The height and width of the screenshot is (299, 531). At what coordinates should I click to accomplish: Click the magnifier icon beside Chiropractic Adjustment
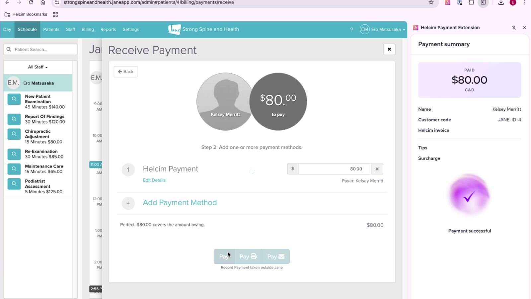coord(14,134)
